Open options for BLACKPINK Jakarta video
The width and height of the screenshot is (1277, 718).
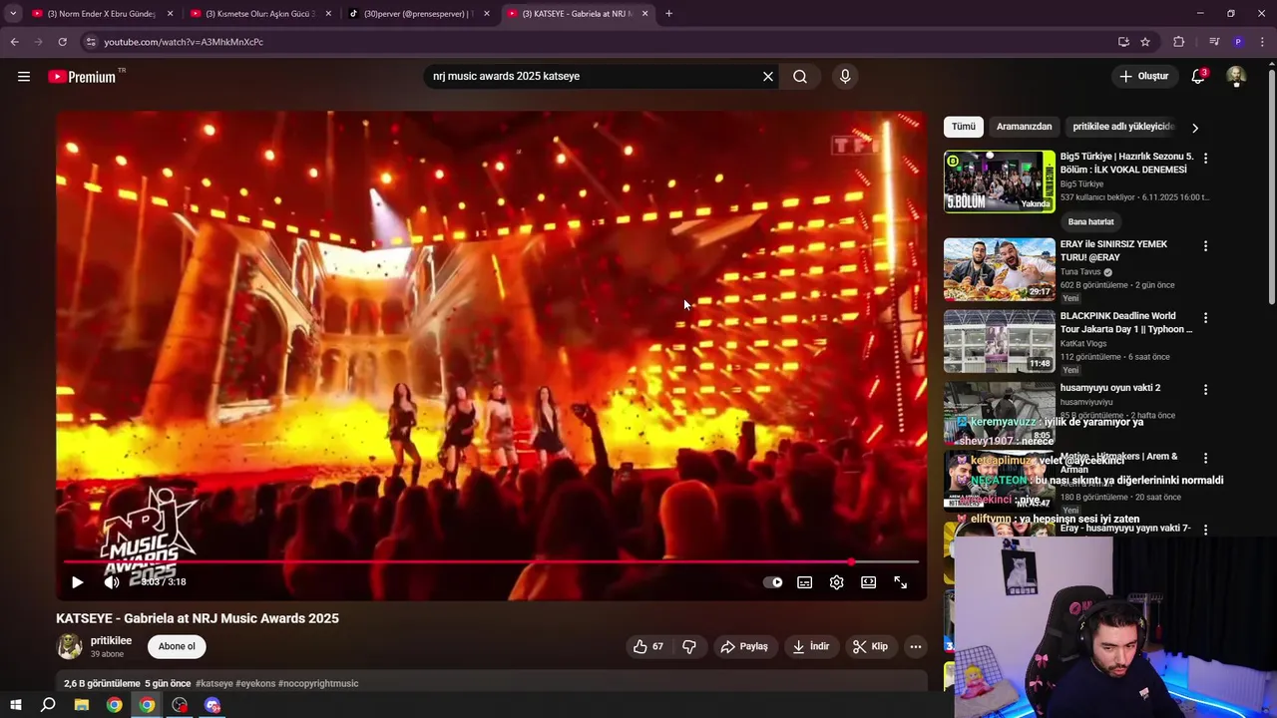pos(1205,318)
